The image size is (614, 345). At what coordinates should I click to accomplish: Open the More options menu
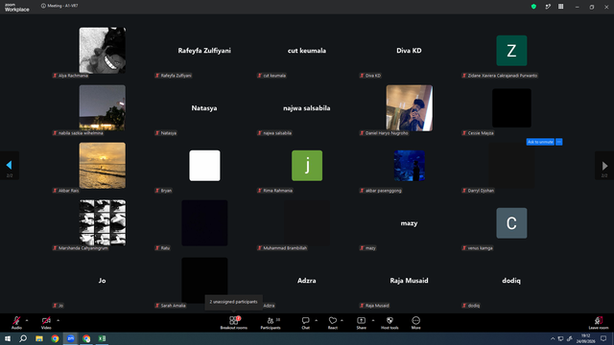(415, 323)
